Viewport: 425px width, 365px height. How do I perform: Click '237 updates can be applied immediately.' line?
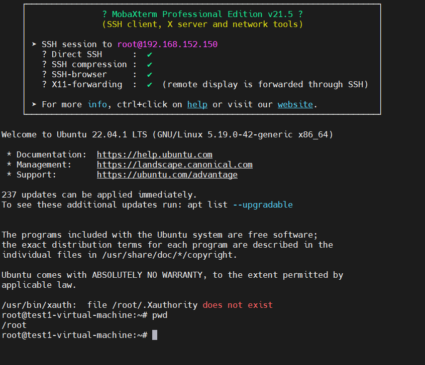[99, 195]
